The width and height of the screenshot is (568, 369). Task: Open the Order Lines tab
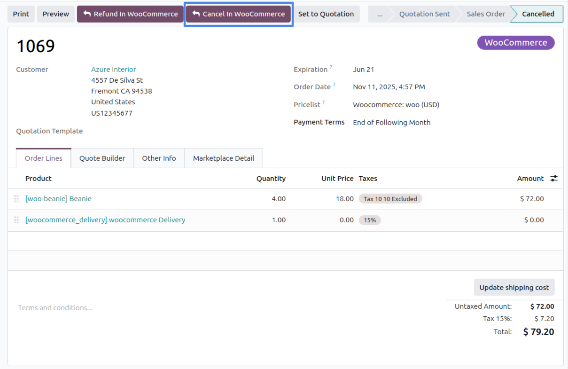pyautogui.click(x=44, y=158)
